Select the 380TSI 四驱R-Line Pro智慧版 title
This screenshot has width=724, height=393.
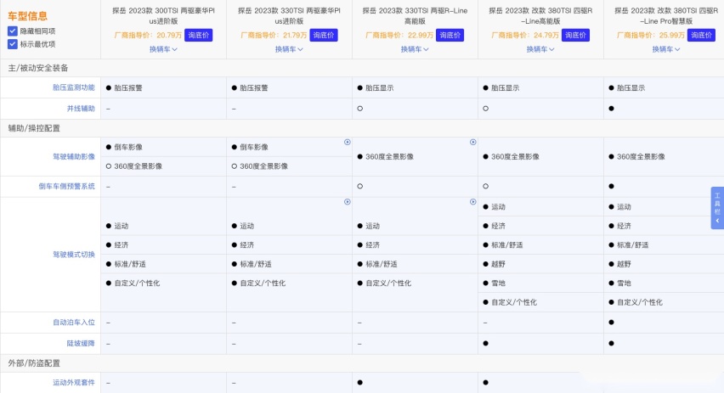(666, 15)
